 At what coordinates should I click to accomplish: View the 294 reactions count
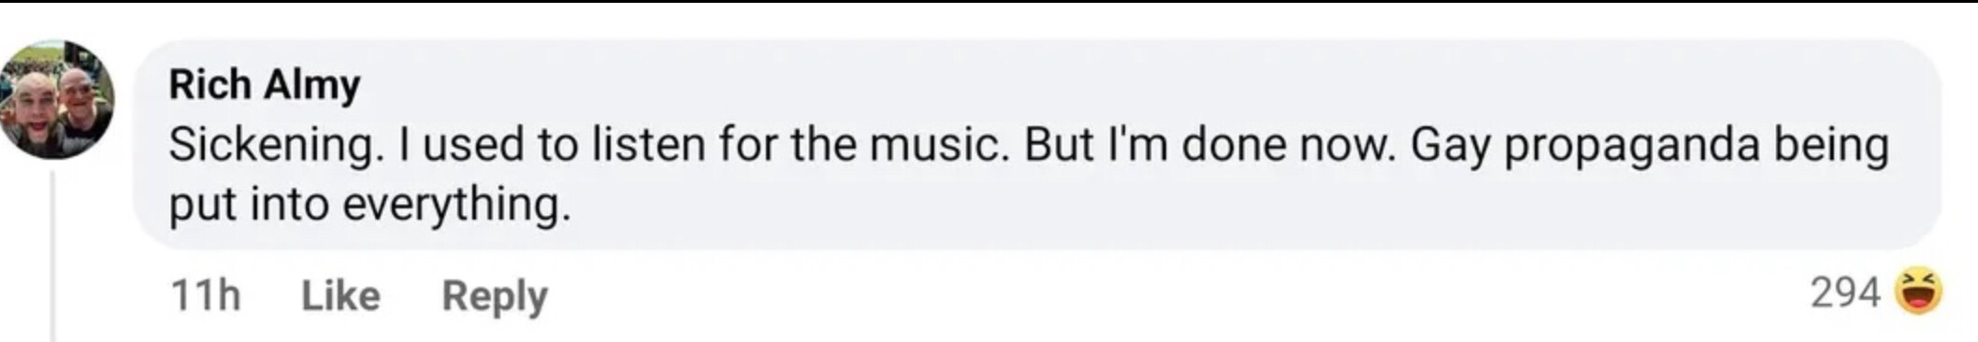tap(1844, 292)
